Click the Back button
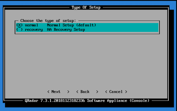The height and width of the screenshot is (111, 177). (x=87, y=92)
